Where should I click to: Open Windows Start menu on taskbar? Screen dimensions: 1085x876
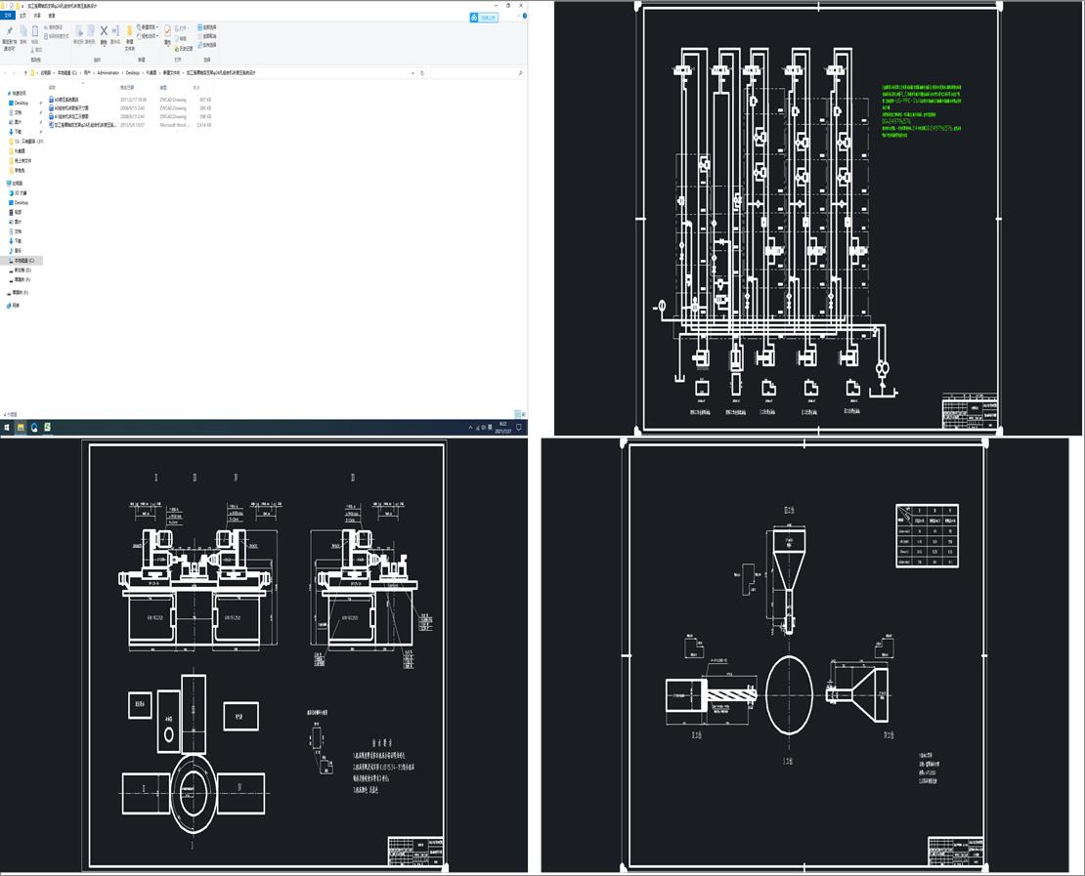coord(7,428)
